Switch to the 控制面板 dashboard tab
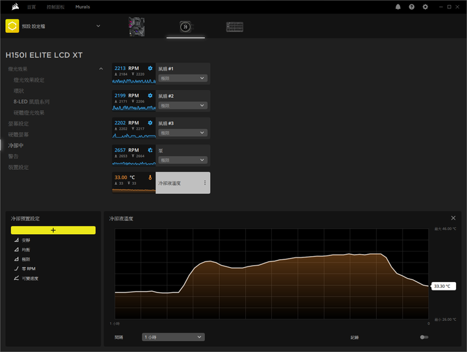Viewport: 467px width, 352px height. (x=55, y=7)
